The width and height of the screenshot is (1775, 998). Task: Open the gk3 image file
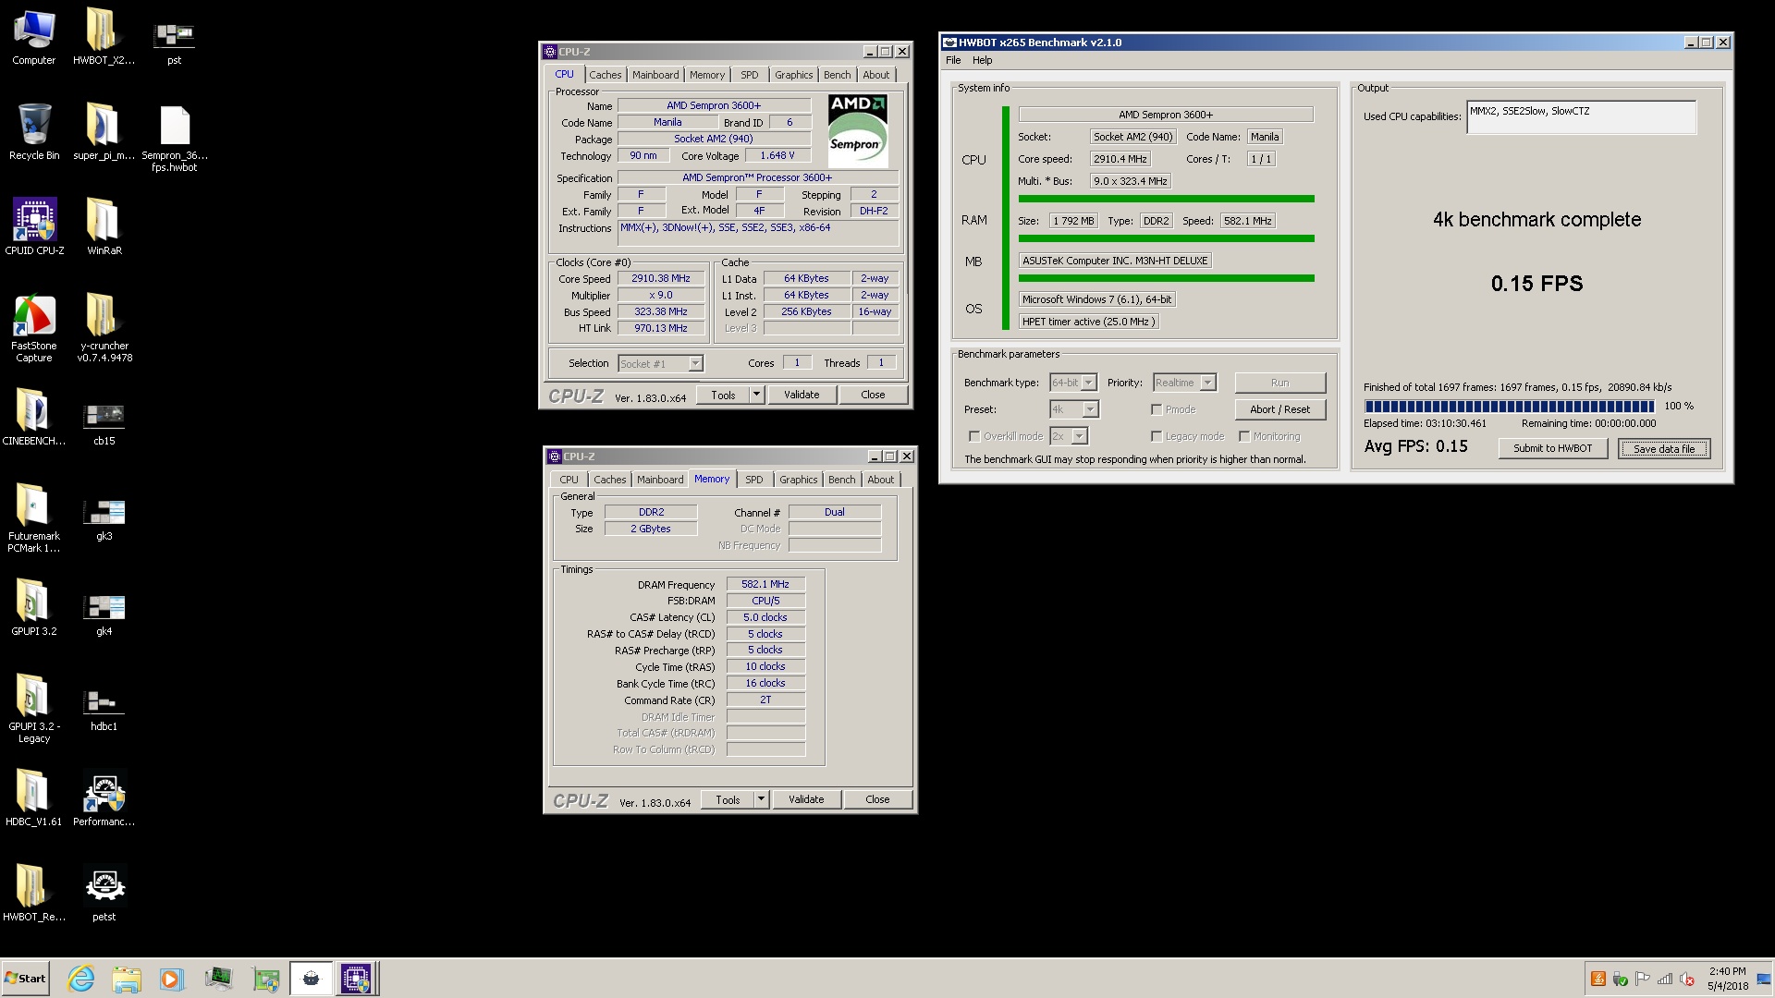tap(104, 518)
